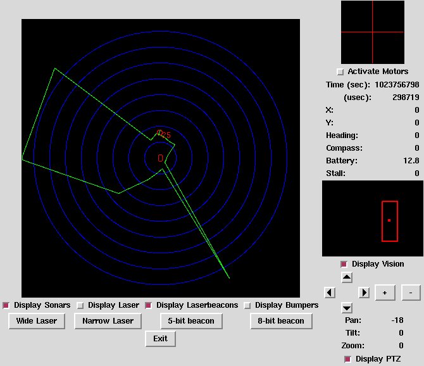Select the Narrow Laser button
424x366 pixels.
tap(108, 321)
